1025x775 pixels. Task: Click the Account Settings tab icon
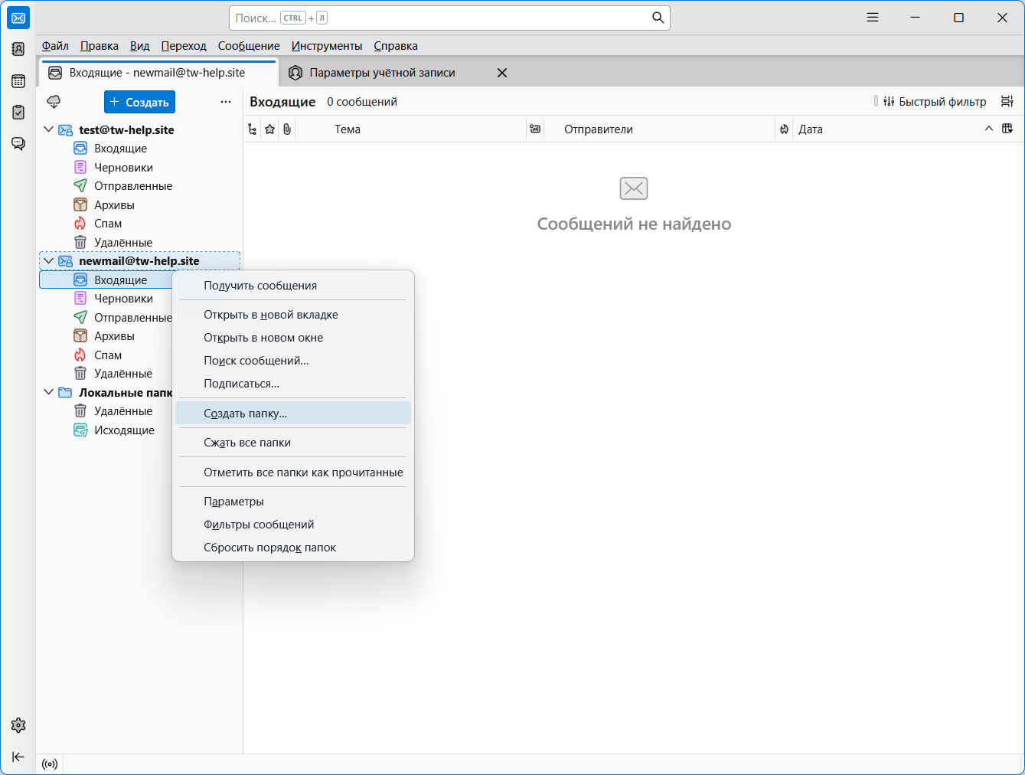(x=295, y=73)
